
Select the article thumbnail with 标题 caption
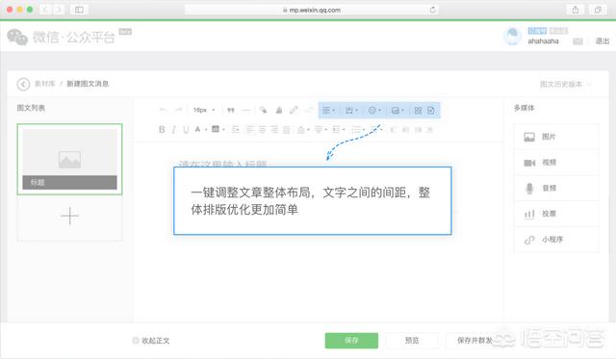(x=69, y=159)
